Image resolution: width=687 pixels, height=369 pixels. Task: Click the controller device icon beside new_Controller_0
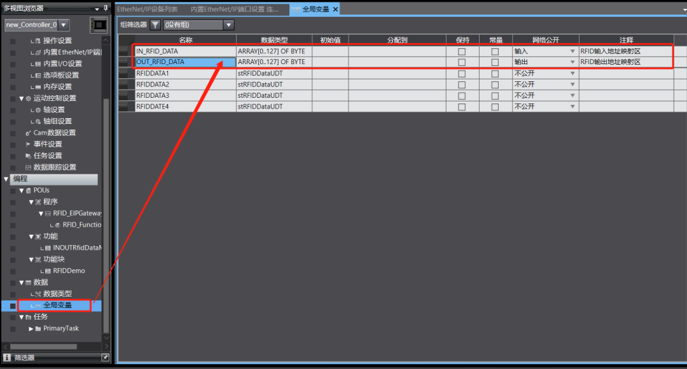99,25
